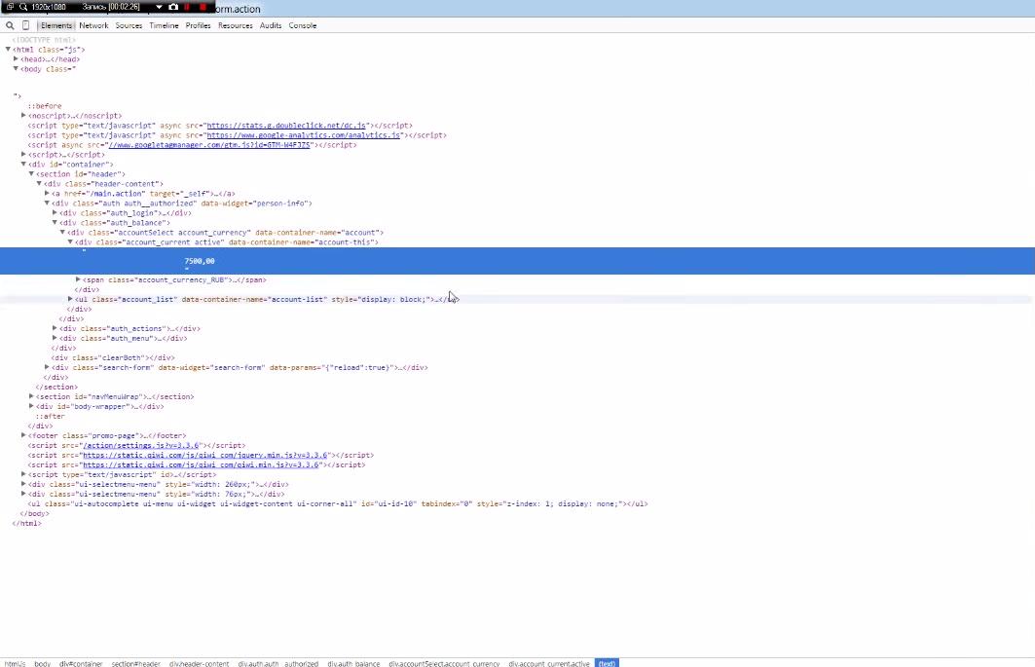Screen dimensions: 1035x667
Task: Expand the ul class="account_list" node
Action: click(71, 299)
